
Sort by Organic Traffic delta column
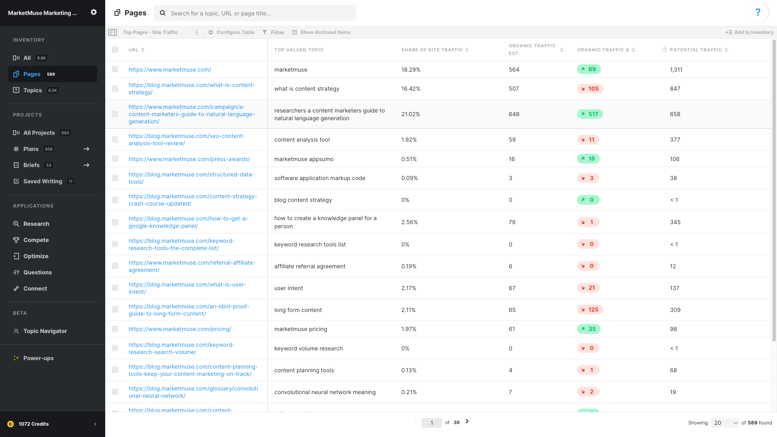coord(633,50)
